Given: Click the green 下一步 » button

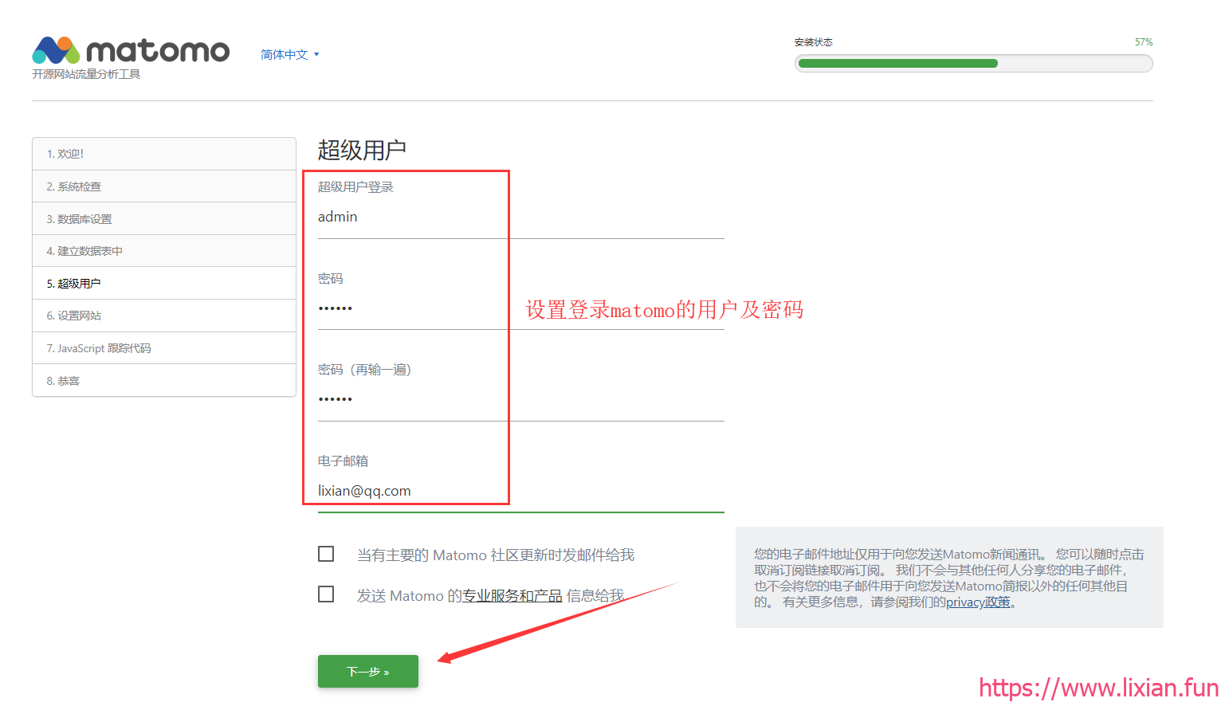Looking at the screenshot, I should click(x=368, y=672).
